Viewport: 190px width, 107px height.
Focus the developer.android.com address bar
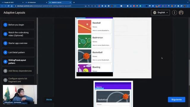click(44, 6)
